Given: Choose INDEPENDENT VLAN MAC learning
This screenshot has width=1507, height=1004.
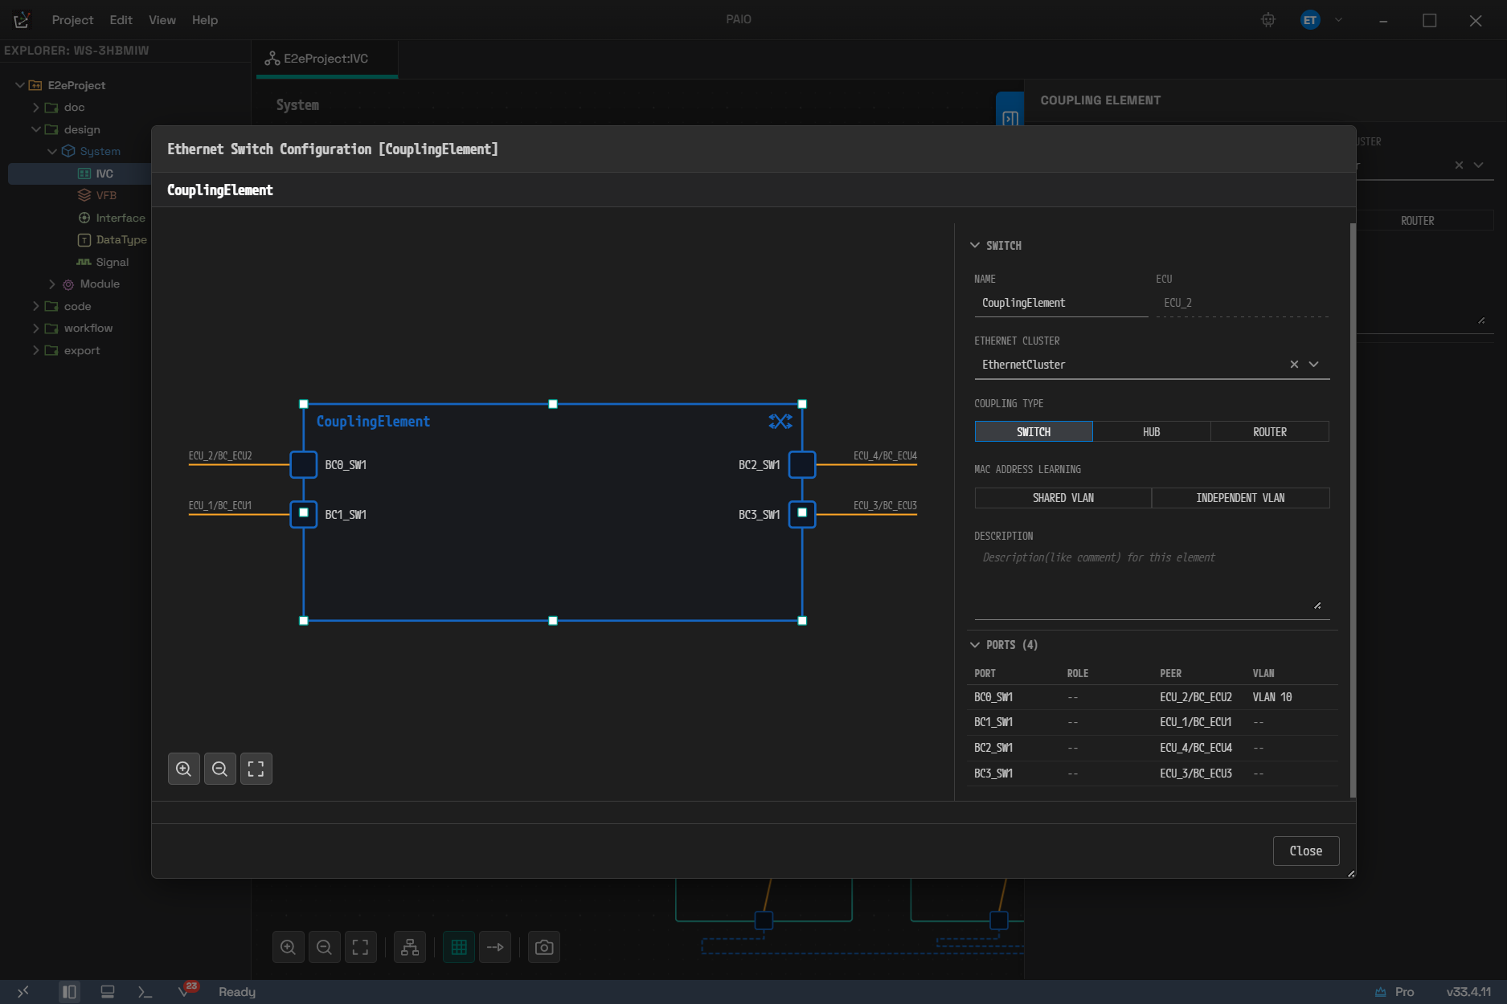Looking at the screenshot, I should (x=1240, y=498).
